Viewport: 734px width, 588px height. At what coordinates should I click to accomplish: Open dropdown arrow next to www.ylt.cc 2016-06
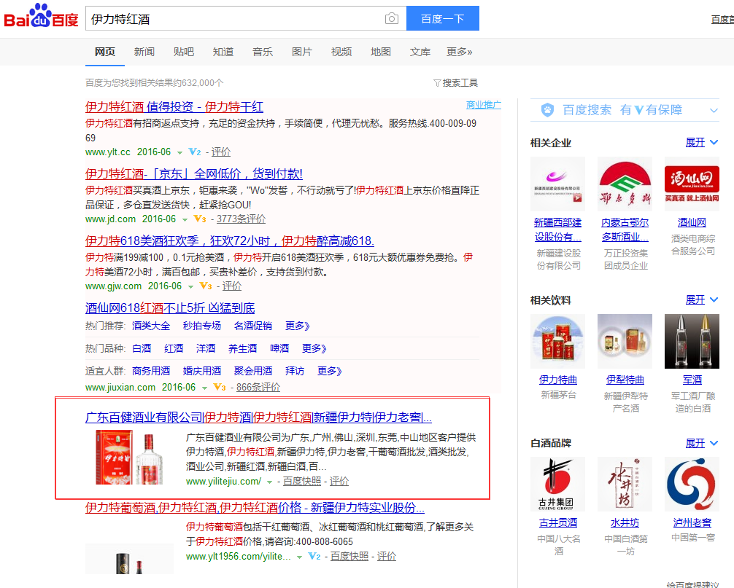pos(179,153)
